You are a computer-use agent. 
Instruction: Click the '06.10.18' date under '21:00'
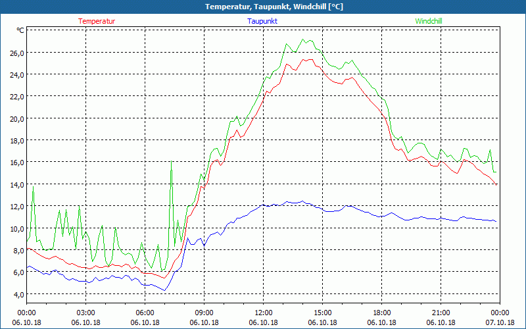(x=441, y=322)
